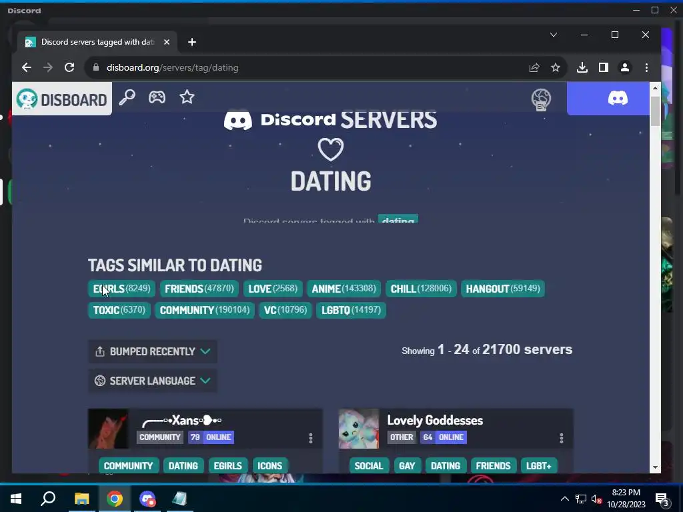Image resolution: width=683 pixels, height=512 pixels.
Task: Click the page scrollbar down arrow
Action: pyautogui.click(x=655, y=468)
